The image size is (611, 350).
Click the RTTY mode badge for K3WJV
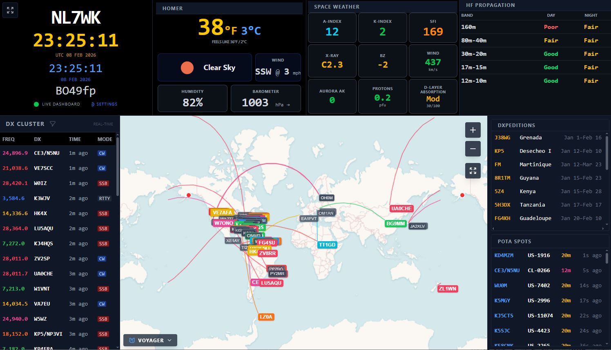click(x=105, y=198)
